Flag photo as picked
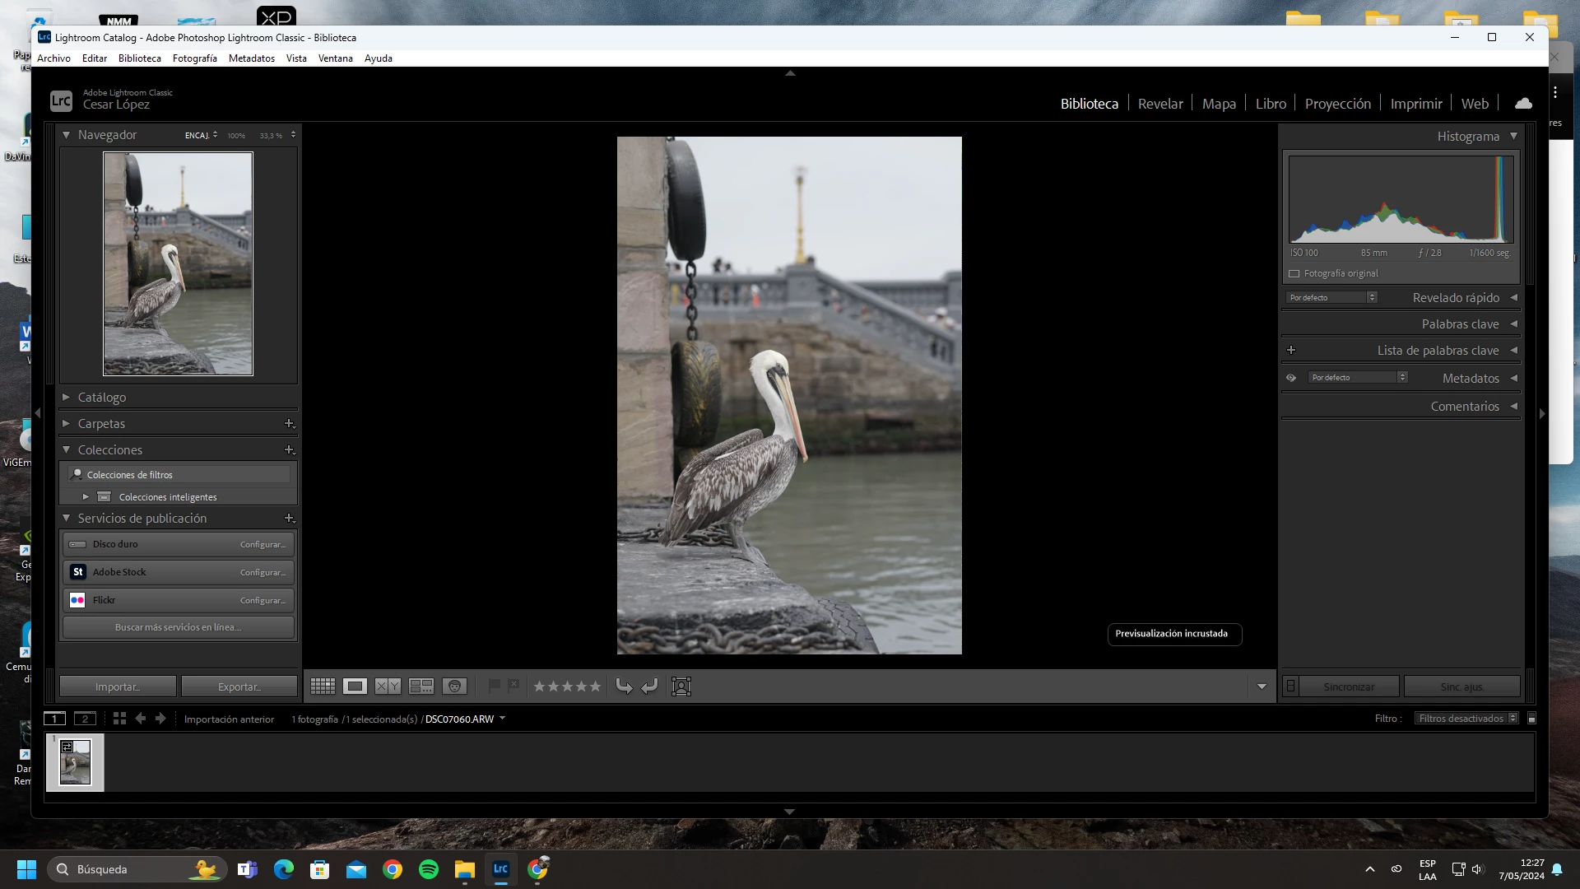 pyautogui.click(x=494, y=685)
